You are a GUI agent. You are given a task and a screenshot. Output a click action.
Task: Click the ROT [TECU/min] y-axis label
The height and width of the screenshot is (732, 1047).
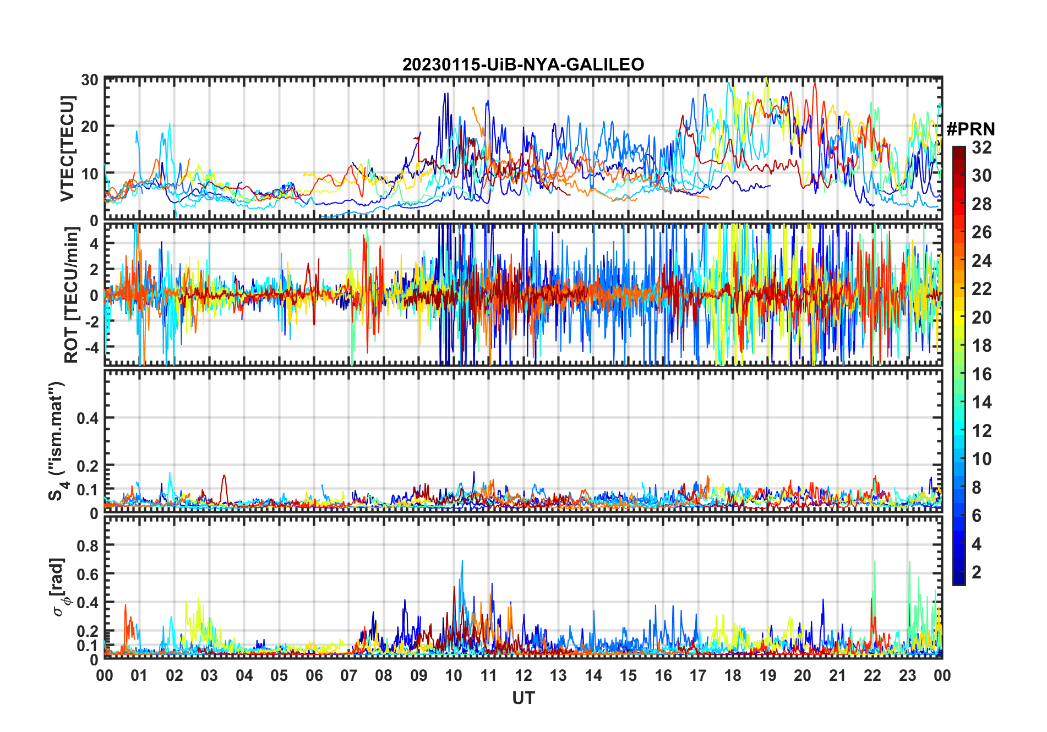click(x=72, y=295)
